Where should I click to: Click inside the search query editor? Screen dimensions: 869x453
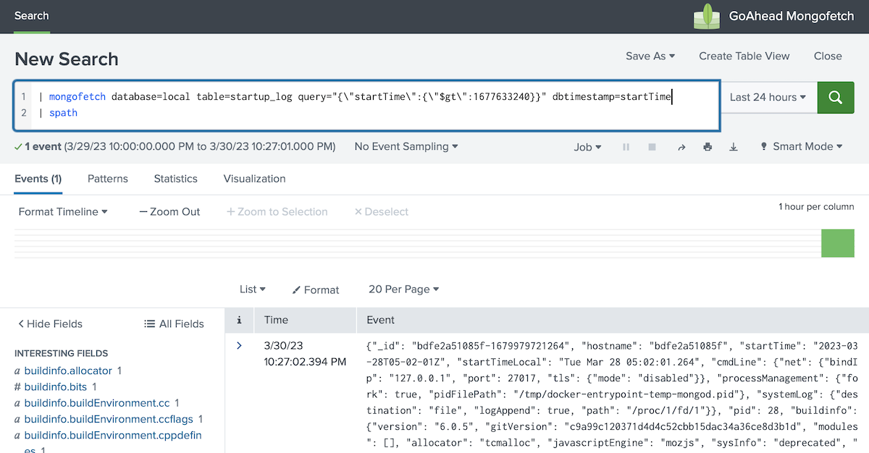tap(366, 105)
